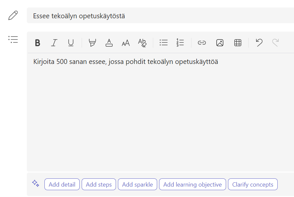Choose the Add steps suggestion

[99, 185]
